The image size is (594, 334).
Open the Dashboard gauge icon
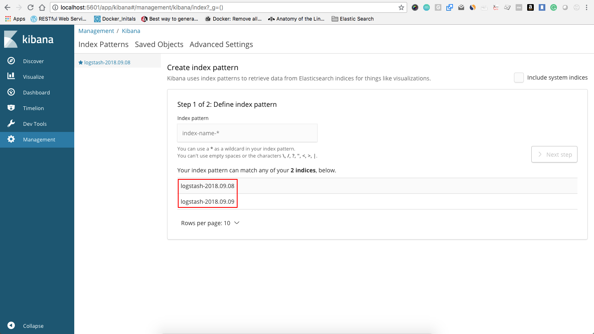tap(11, 92)
